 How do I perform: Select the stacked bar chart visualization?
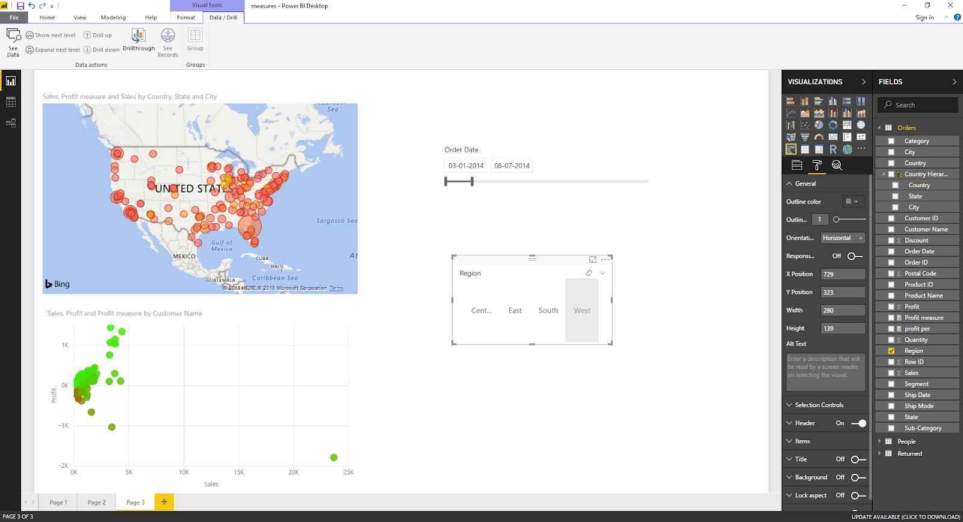(x=791, y=101)
